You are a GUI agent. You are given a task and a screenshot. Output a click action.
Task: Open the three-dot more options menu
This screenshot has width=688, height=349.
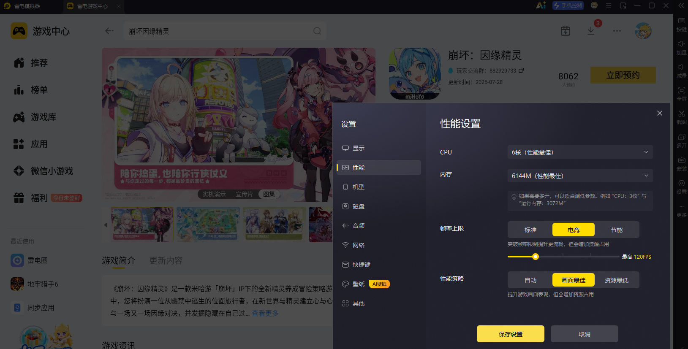[617, 31]
